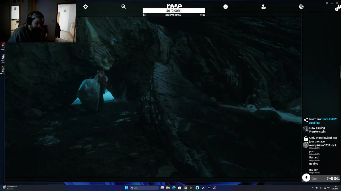Open the teal app icon on taskbar
The width and height of the screenshot is (341, 191).
tap(197, 188)
